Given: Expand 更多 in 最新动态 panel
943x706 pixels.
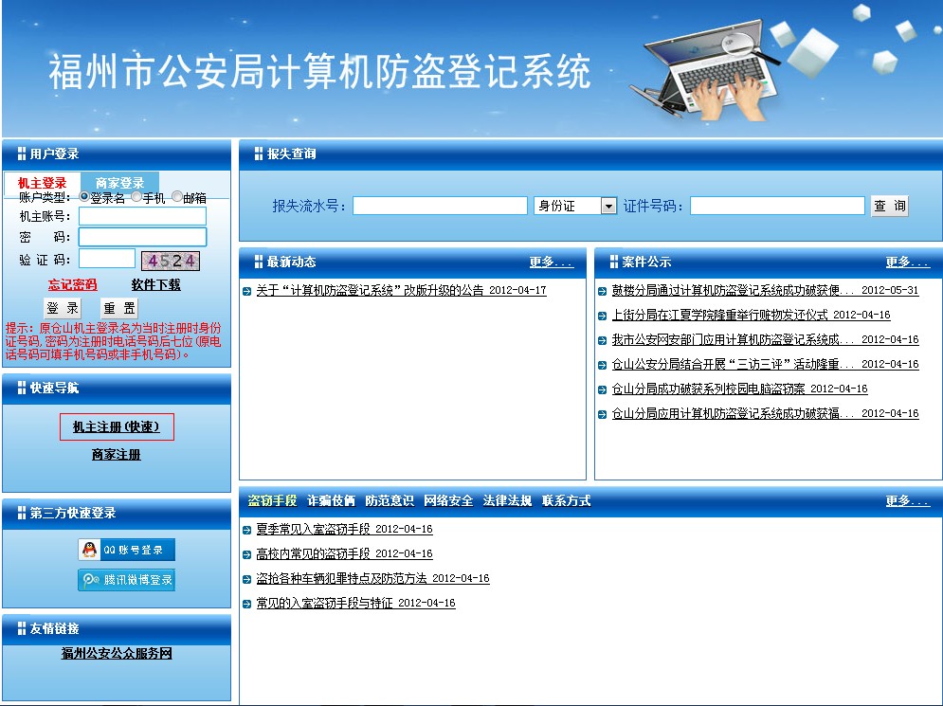Looking at the screenshot, I should [x=551, y=262].
